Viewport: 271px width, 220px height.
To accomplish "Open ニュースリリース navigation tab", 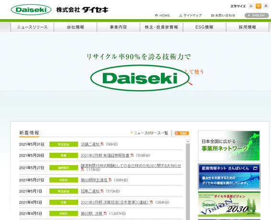I will pos(33,27).
